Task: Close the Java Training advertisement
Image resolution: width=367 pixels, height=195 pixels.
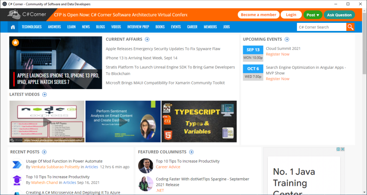Action: pyautogui.click(x=342, y=149)
